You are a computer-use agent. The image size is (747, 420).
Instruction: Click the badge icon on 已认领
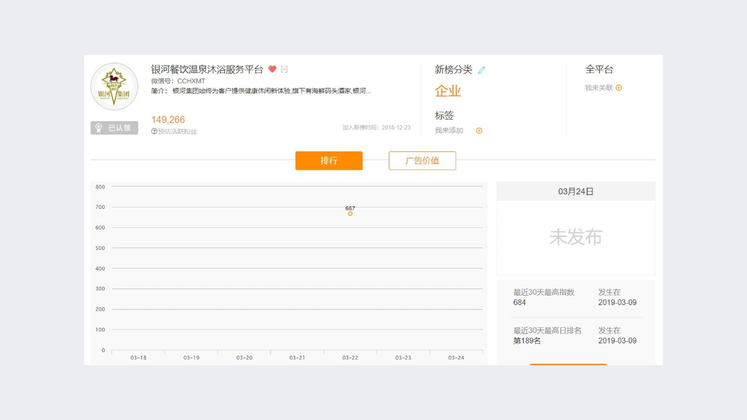click(x=98, y=128)
